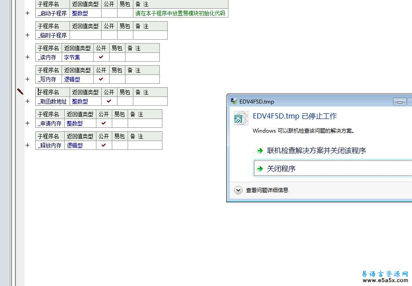Screen dimensions: 412x286
Task: Toggle 公开 checkmark for _申请内存
Action: [104, 123]
